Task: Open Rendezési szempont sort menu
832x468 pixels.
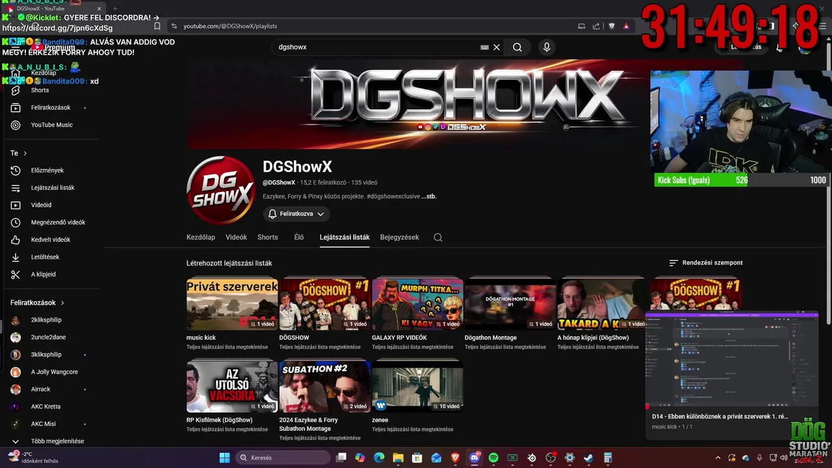Action: click(x=706, y=263)
